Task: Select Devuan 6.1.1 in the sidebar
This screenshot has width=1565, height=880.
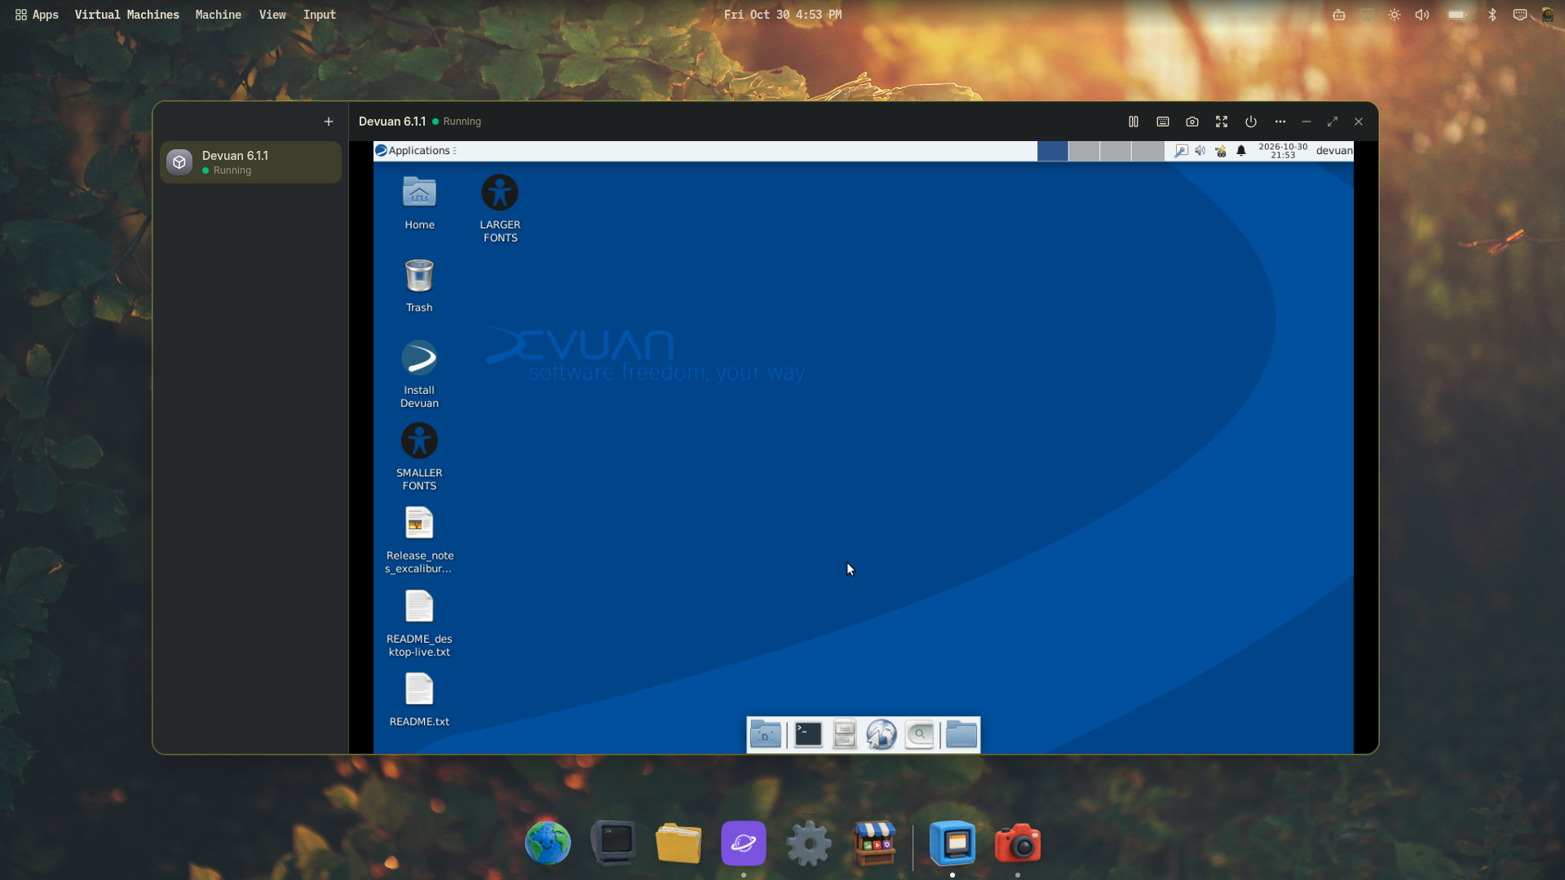Action: pos(250,162)
